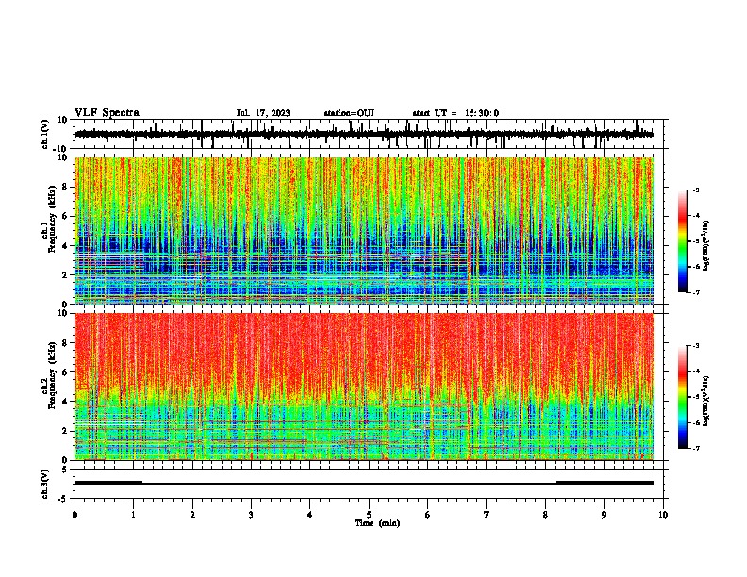Viewport: 747px width, 577px height.
Task: Click the "8" kHz tick on ch.1 spectrogram
Action: click(65, 187)
